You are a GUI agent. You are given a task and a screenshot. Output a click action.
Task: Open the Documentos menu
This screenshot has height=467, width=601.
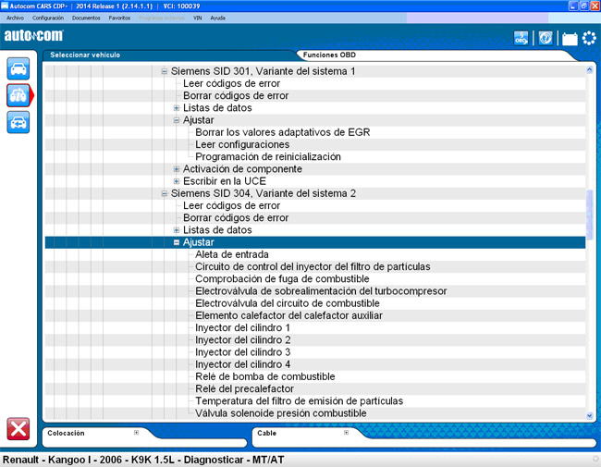86,18
